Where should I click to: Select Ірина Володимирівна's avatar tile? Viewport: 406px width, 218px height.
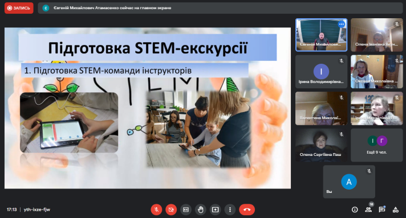pos(322,72)
